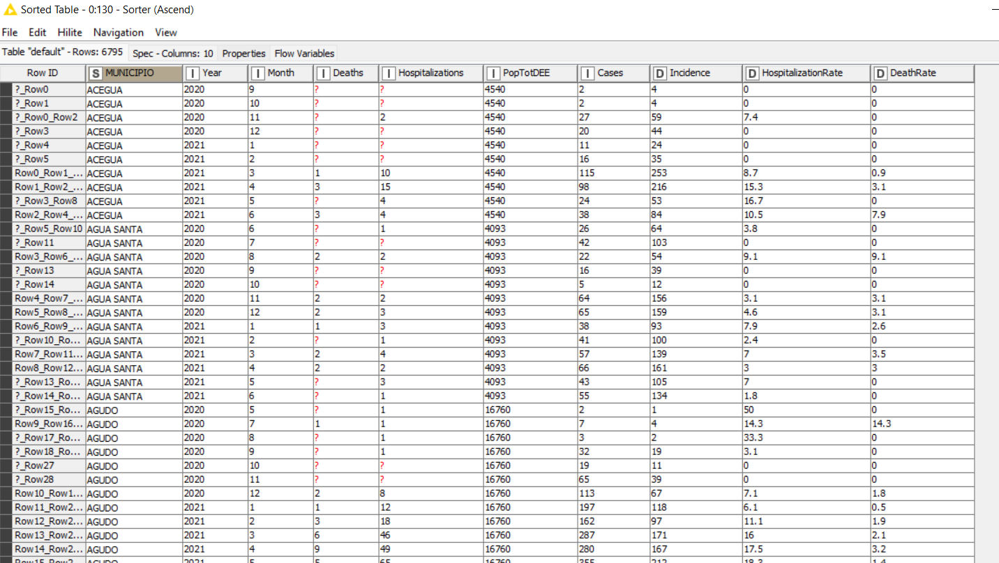Click the Integer type icon on Month header
This screenshot has width=999, height=563.
(258, 73)
